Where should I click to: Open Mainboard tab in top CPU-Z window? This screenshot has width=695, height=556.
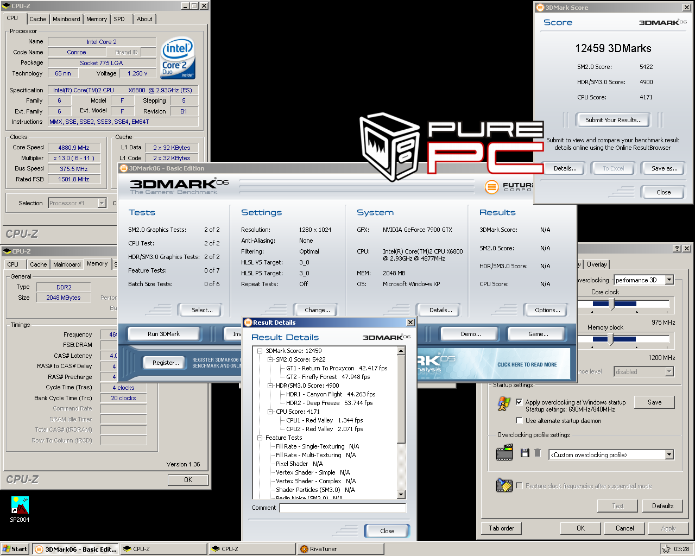(66, 19)
